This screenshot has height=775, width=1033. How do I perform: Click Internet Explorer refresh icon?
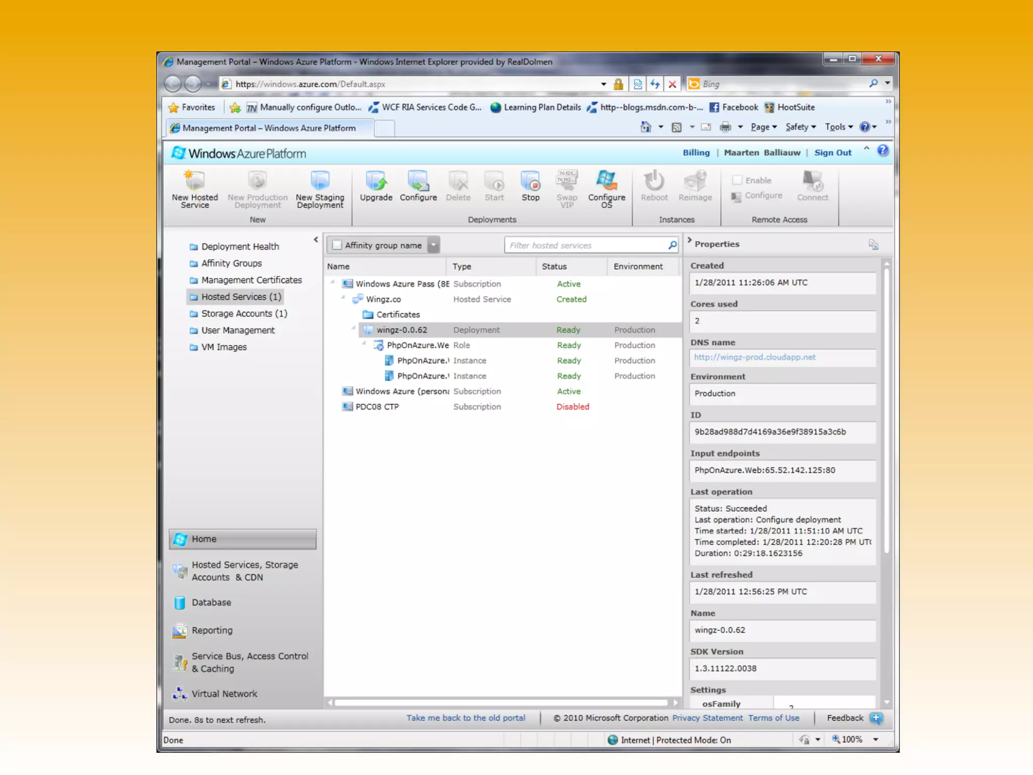[x=655, y=84]
